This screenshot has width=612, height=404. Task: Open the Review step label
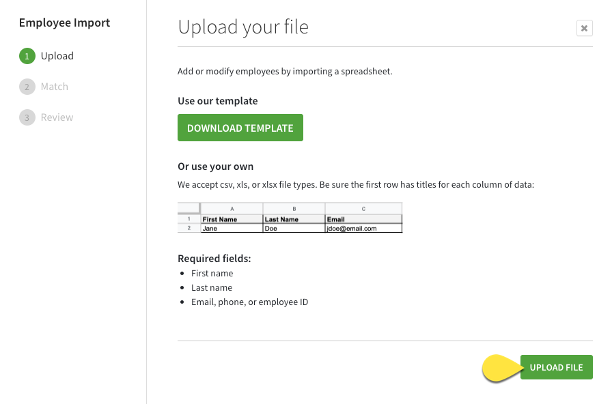pyautogui.click(x=55, y=117)
